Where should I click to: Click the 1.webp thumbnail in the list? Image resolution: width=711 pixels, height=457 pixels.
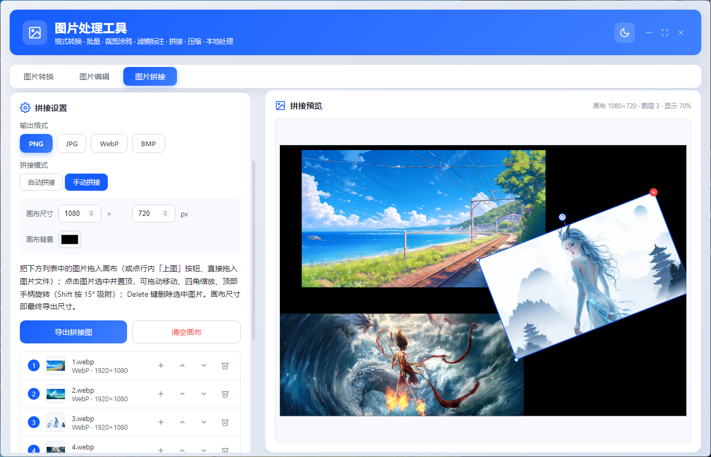56,365
